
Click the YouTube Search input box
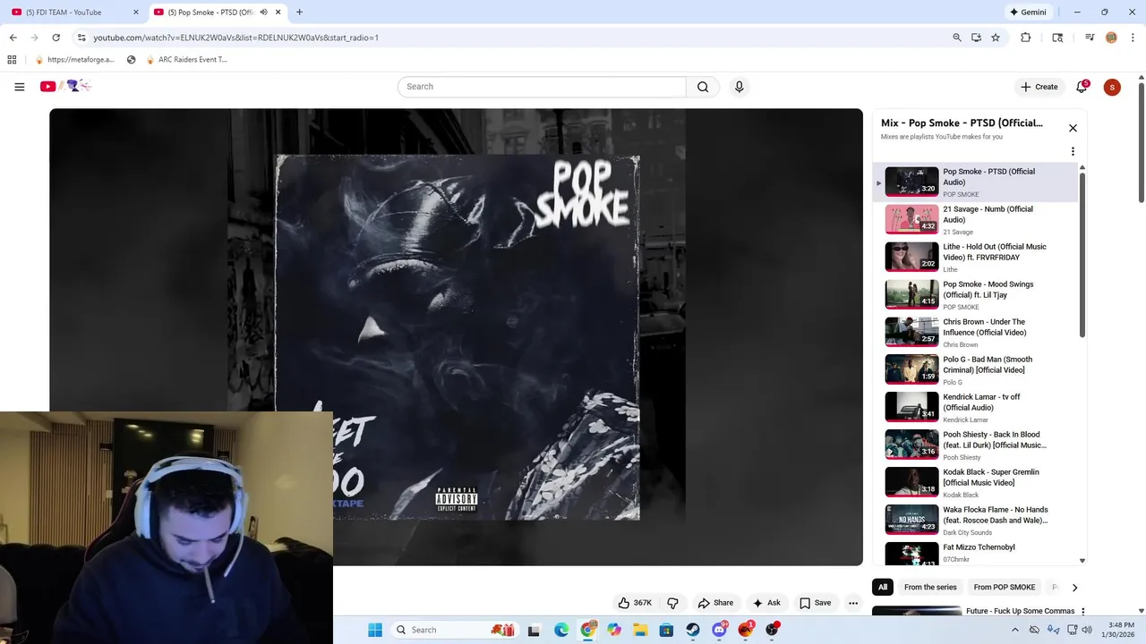click(x=542, y=87)
